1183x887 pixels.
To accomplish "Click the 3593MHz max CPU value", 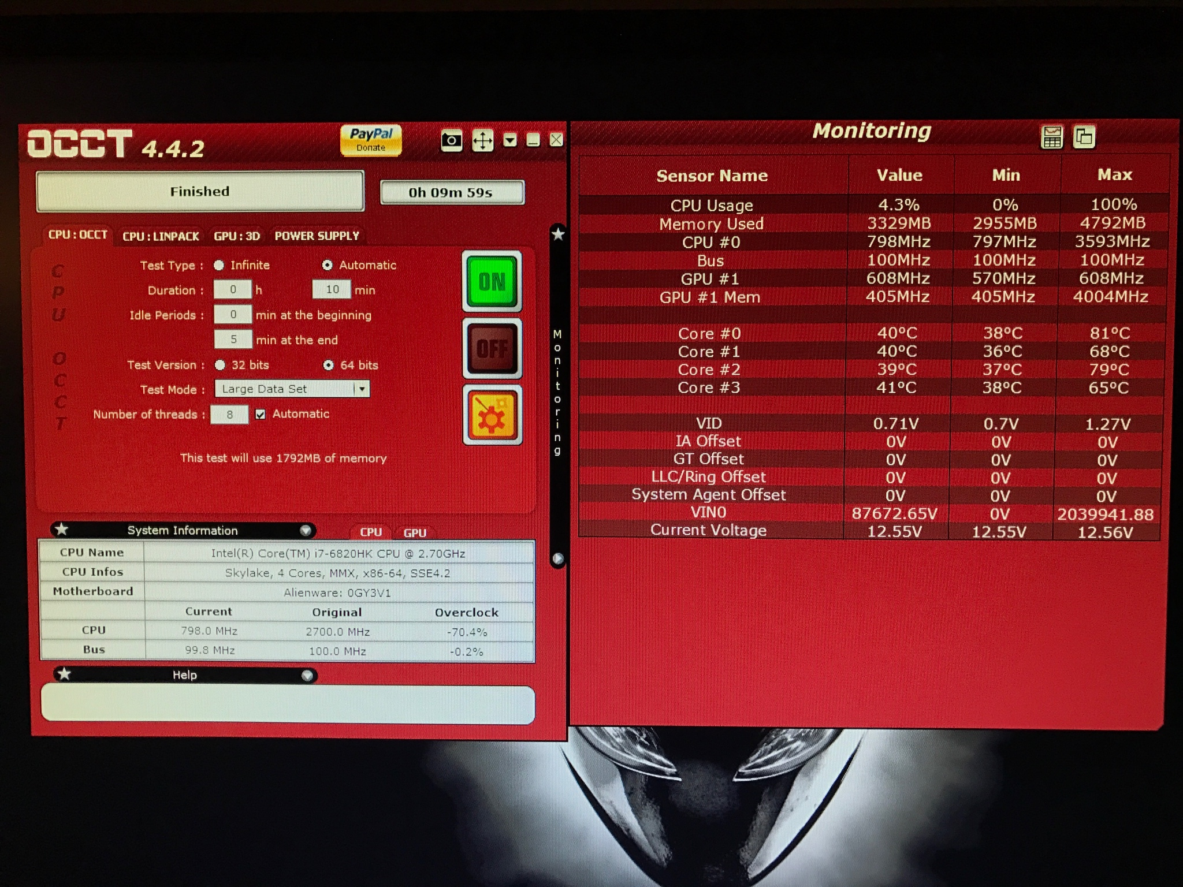I will [1113, 241].
